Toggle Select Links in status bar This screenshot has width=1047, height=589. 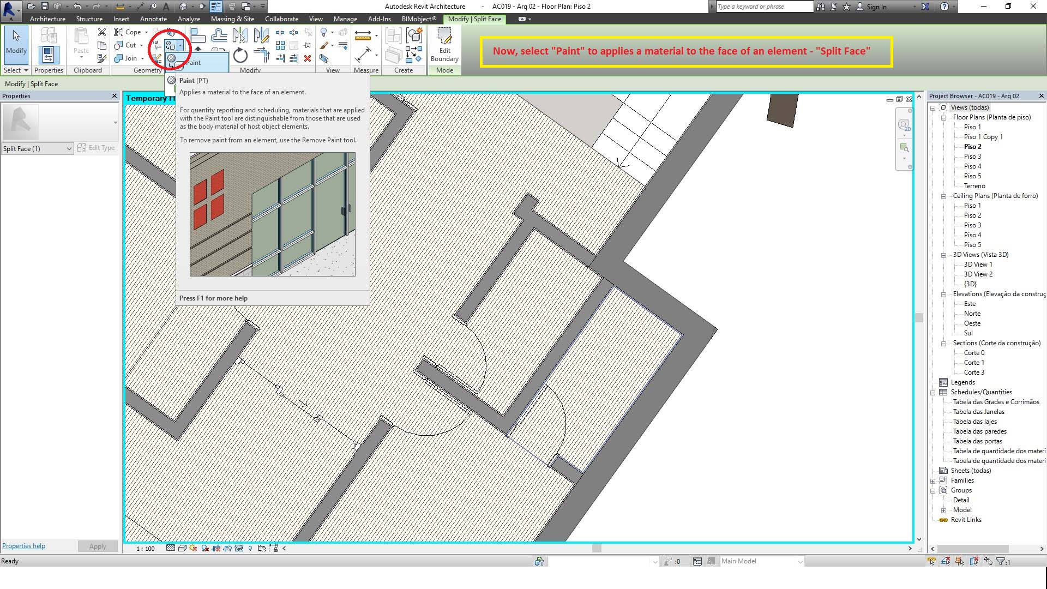pos(931,561)
